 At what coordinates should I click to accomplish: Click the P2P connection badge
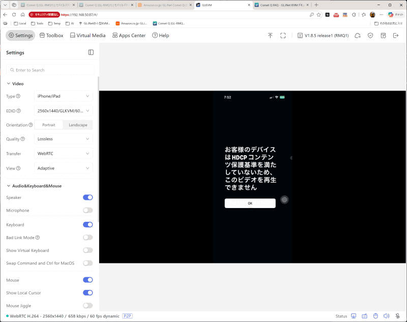point(128,316)
